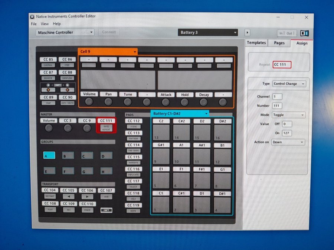
Task: Click the play arrow next to Battery 3
Action: pos(248,33)
